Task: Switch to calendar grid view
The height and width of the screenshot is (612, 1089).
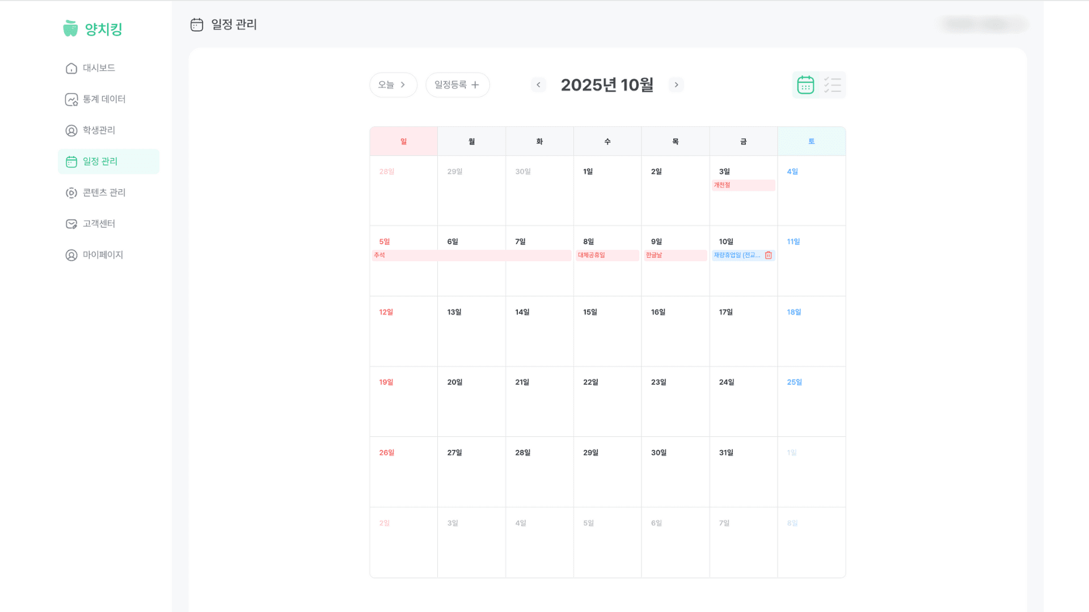Action: (x=805, y=85)
